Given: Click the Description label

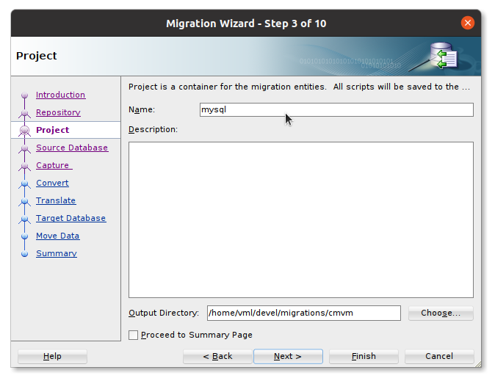Looking at the screenshot, I should (x=153, y=129).
